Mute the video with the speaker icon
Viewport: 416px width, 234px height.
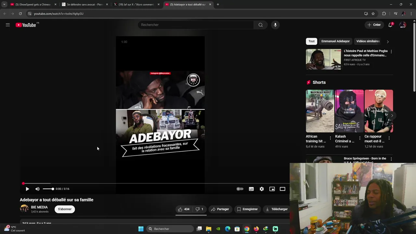click(x=37, y=189)
